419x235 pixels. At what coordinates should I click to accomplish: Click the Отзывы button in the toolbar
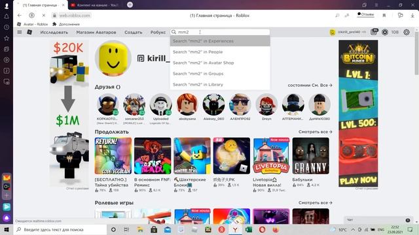[x=366, y=14]
